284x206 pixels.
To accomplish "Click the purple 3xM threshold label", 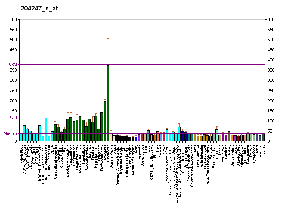I will click(13, 118).
